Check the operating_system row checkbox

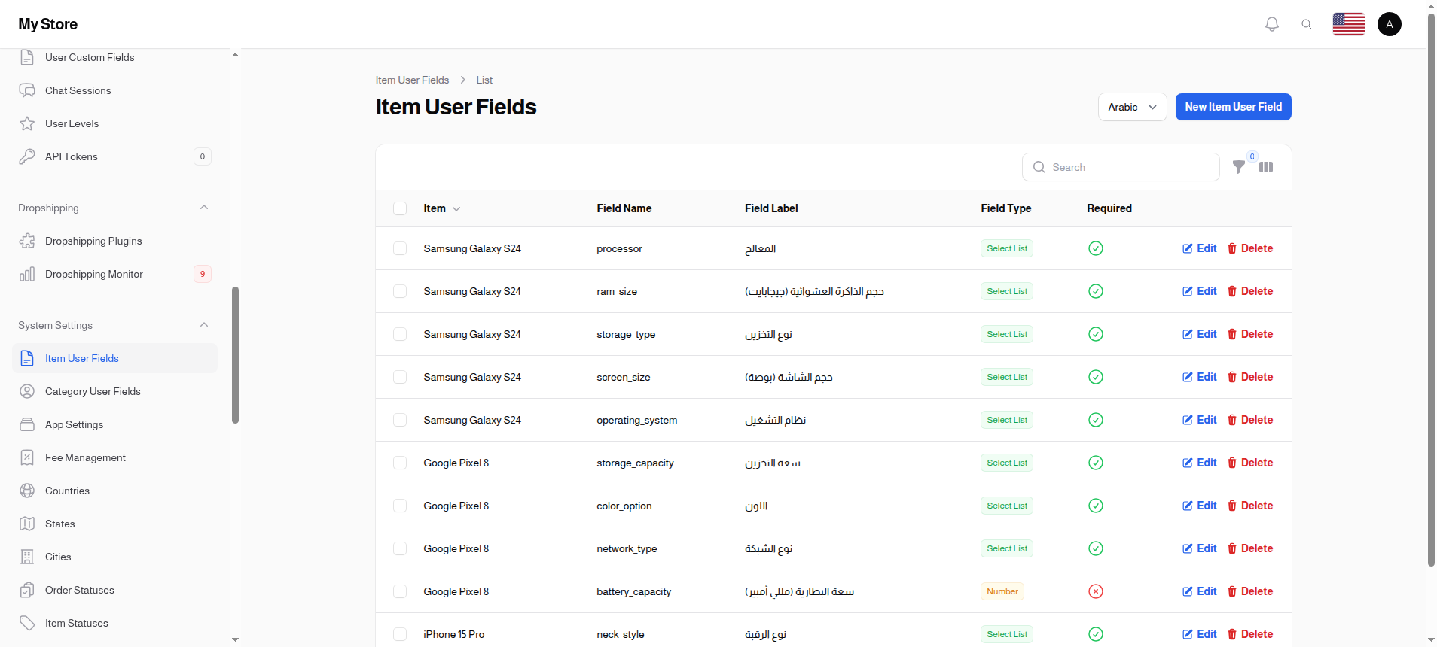(x=400, y=420)
